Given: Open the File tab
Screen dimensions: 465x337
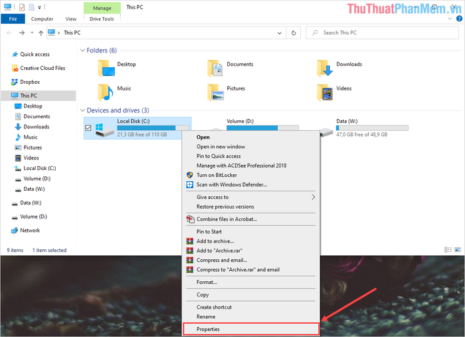Looking at the screenshot, I should point(13,19).
